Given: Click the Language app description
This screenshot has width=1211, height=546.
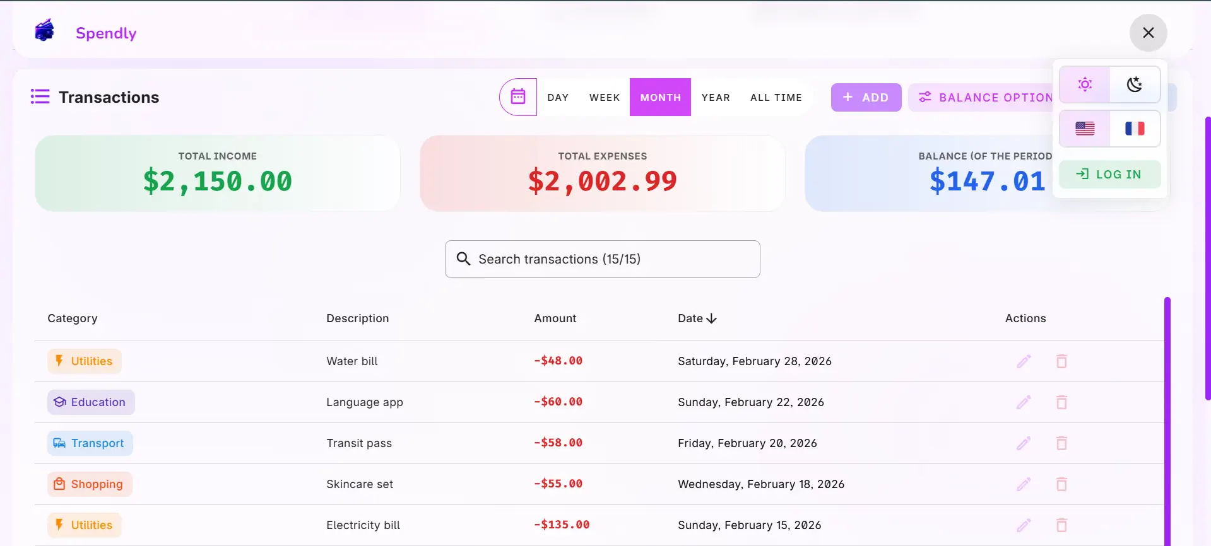Looking at the screenshot, I should coord(364,402).
